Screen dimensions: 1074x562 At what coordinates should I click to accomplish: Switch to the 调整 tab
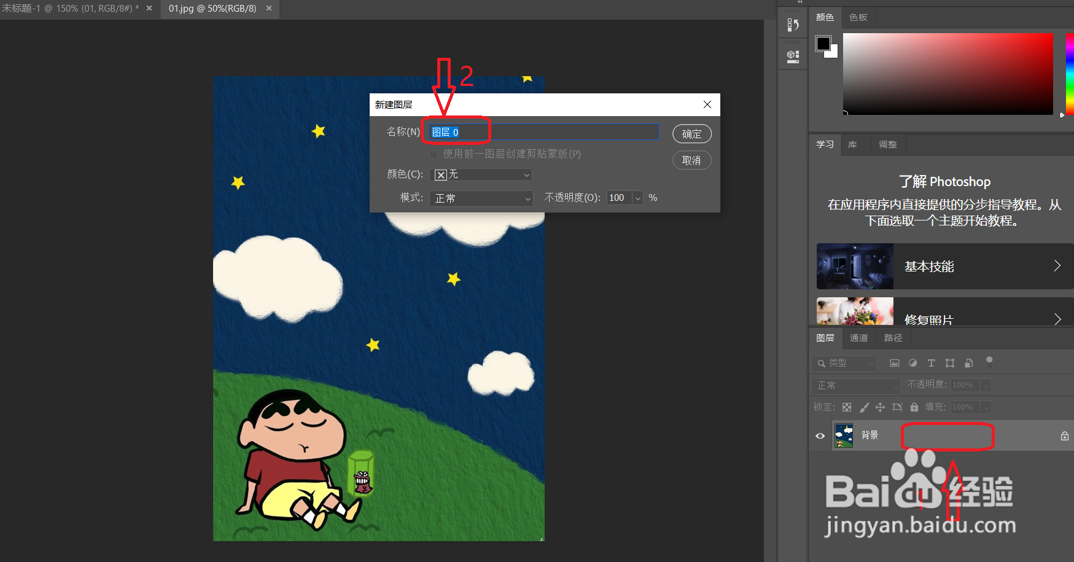coord(887,144)
